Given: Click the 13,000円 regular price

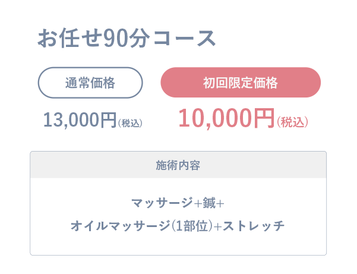Looking at the screenshot, I should pyautogui.click(x=80, y=120).
